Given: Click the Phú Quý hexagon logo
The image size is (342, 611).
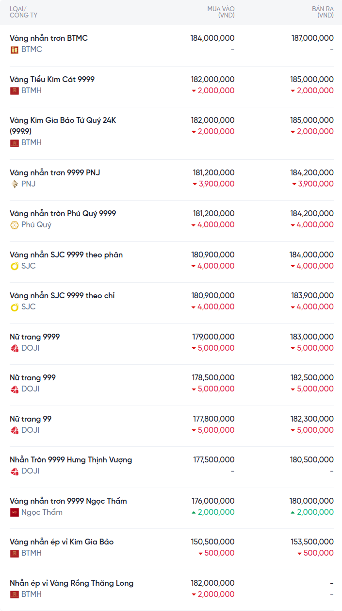Looking at the screenshot, I should point(15,225).
